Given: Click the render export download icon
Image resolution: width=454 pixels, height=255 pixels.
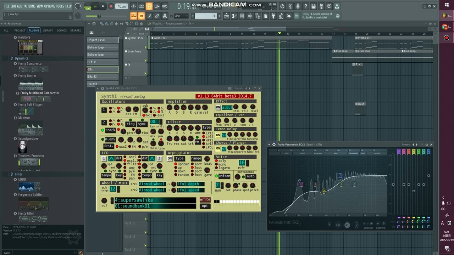Looking at the screenshot, I should (x=337, y=6).
